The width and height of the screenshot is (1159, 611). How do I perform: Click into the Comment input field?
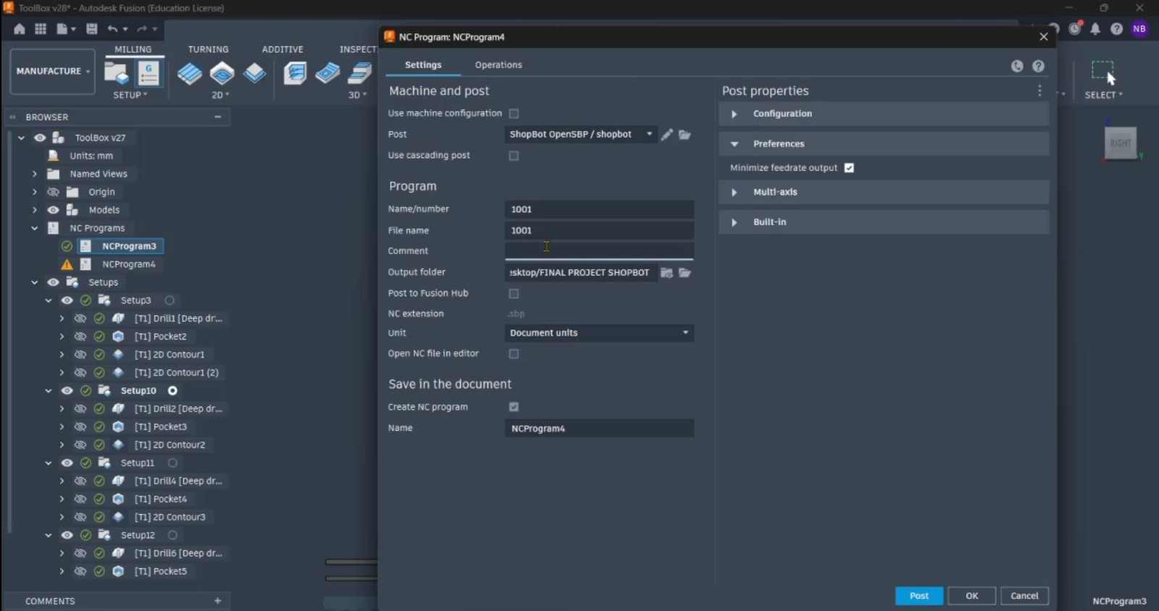pyautogui.click(x=599, y=251)
